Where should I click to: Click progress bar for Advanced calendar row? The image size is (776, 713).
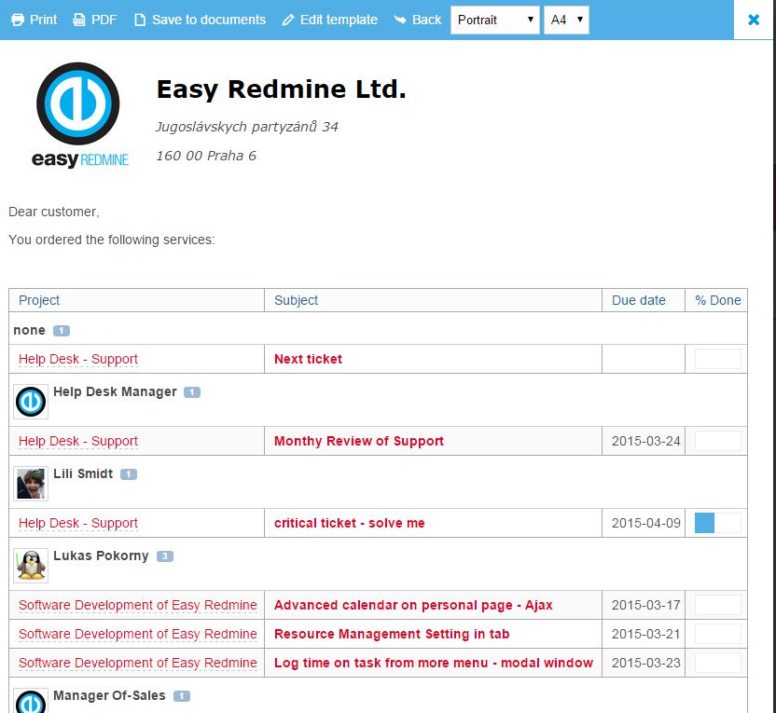click(x=717, y=605)
